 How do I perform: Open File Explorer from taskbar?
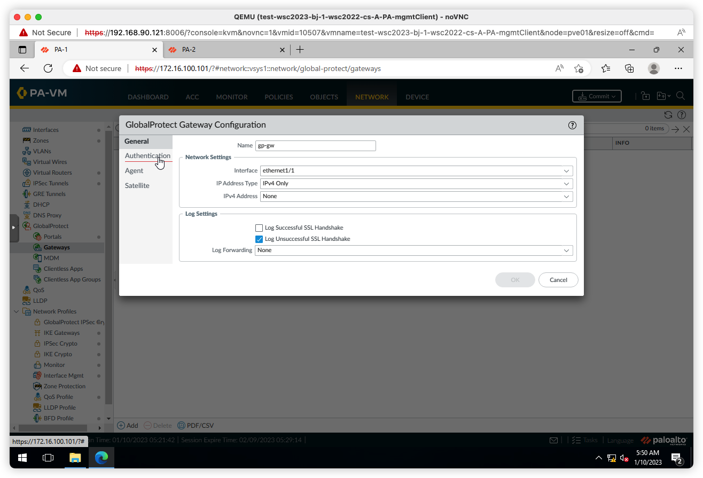pyautogui.click(x=75, y=458)
